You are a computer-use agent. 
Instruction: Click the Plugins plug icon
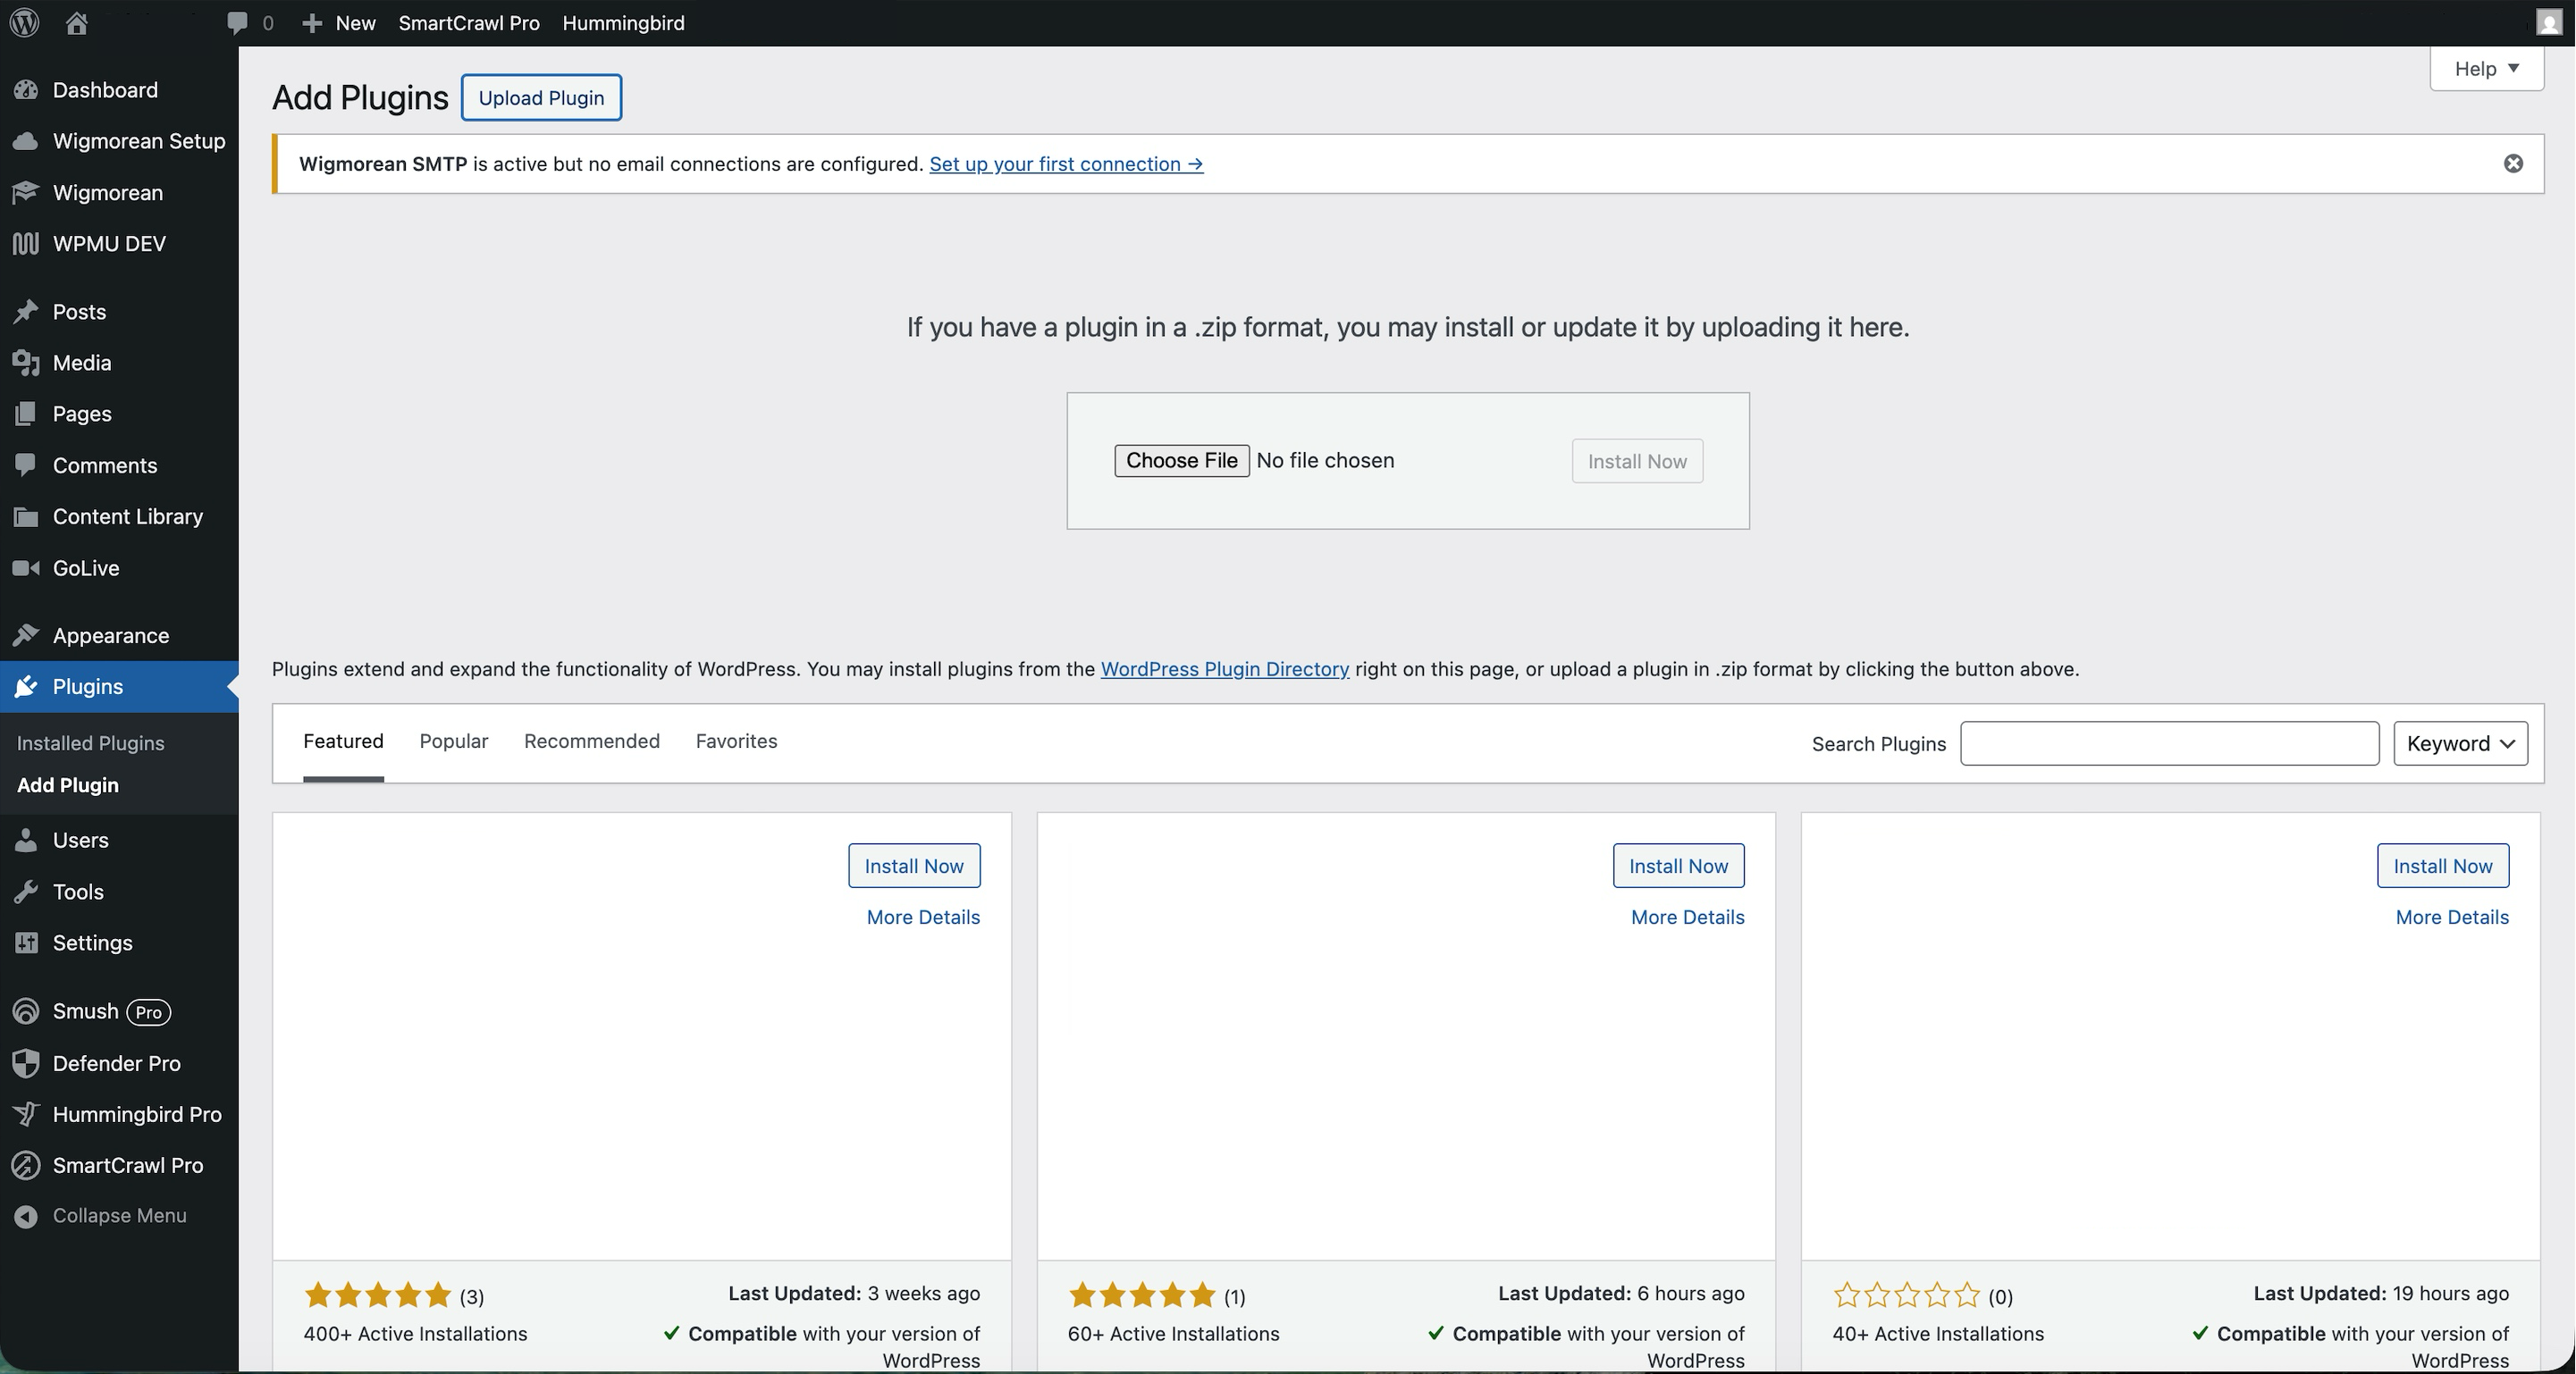[26, 686]
